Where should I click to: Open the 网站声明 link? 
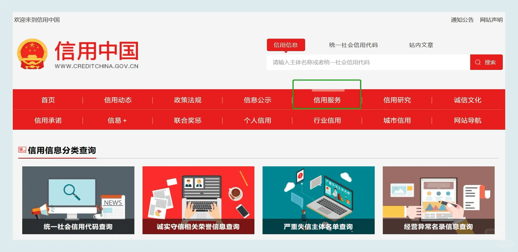tap(491, 20)
